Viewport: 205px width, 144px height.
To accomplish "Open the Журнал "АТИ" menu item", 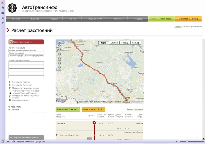I will pyautogui.click(x=95, y=19).
